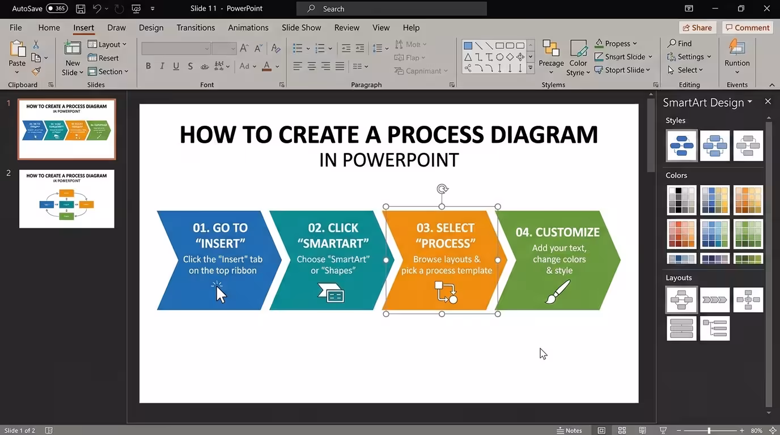Screen dimensions: 780x435
Task: Switch to the Animations tab
Action: (x=248, y=27)
